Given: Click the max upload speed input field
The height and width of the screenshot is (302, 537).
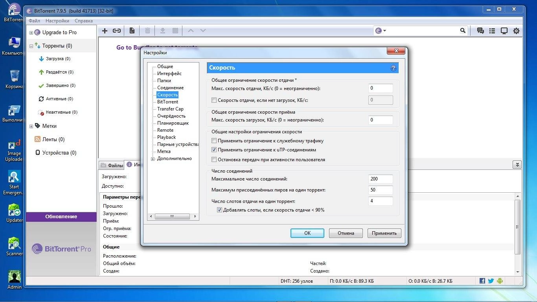Looking at the screenshot, I should pos(381,88).
